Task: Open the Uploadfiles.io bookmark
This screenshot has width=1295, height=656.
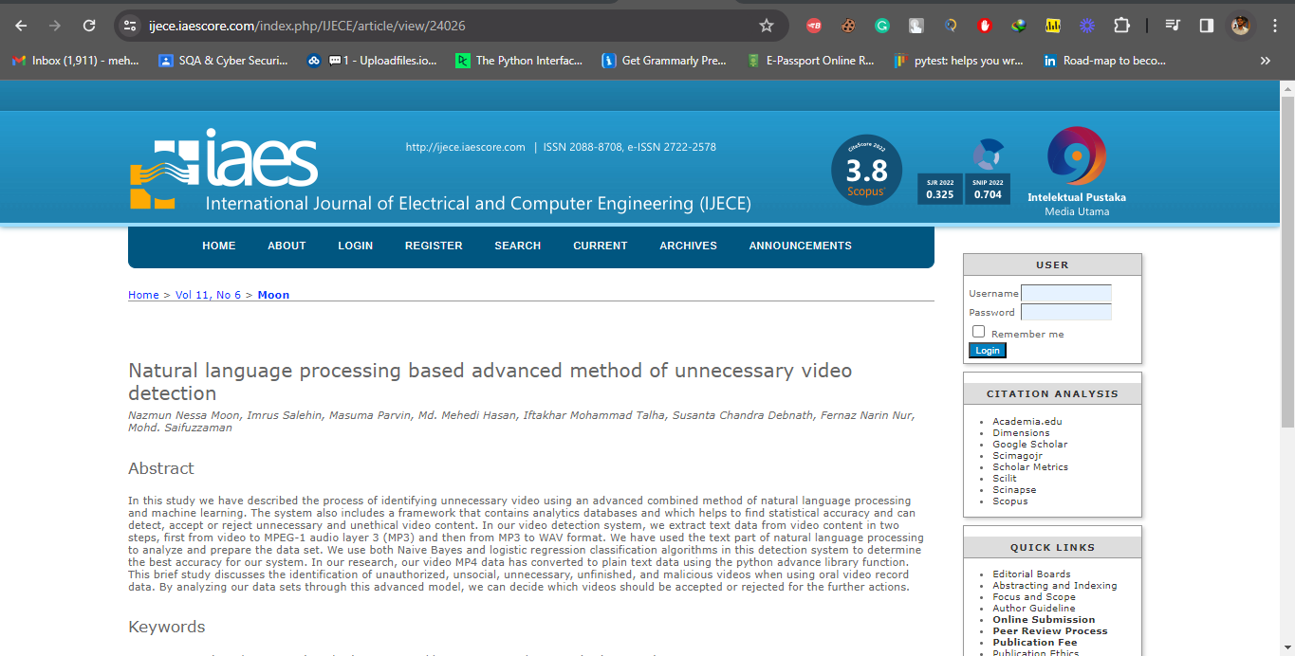Action: (372, 61)
